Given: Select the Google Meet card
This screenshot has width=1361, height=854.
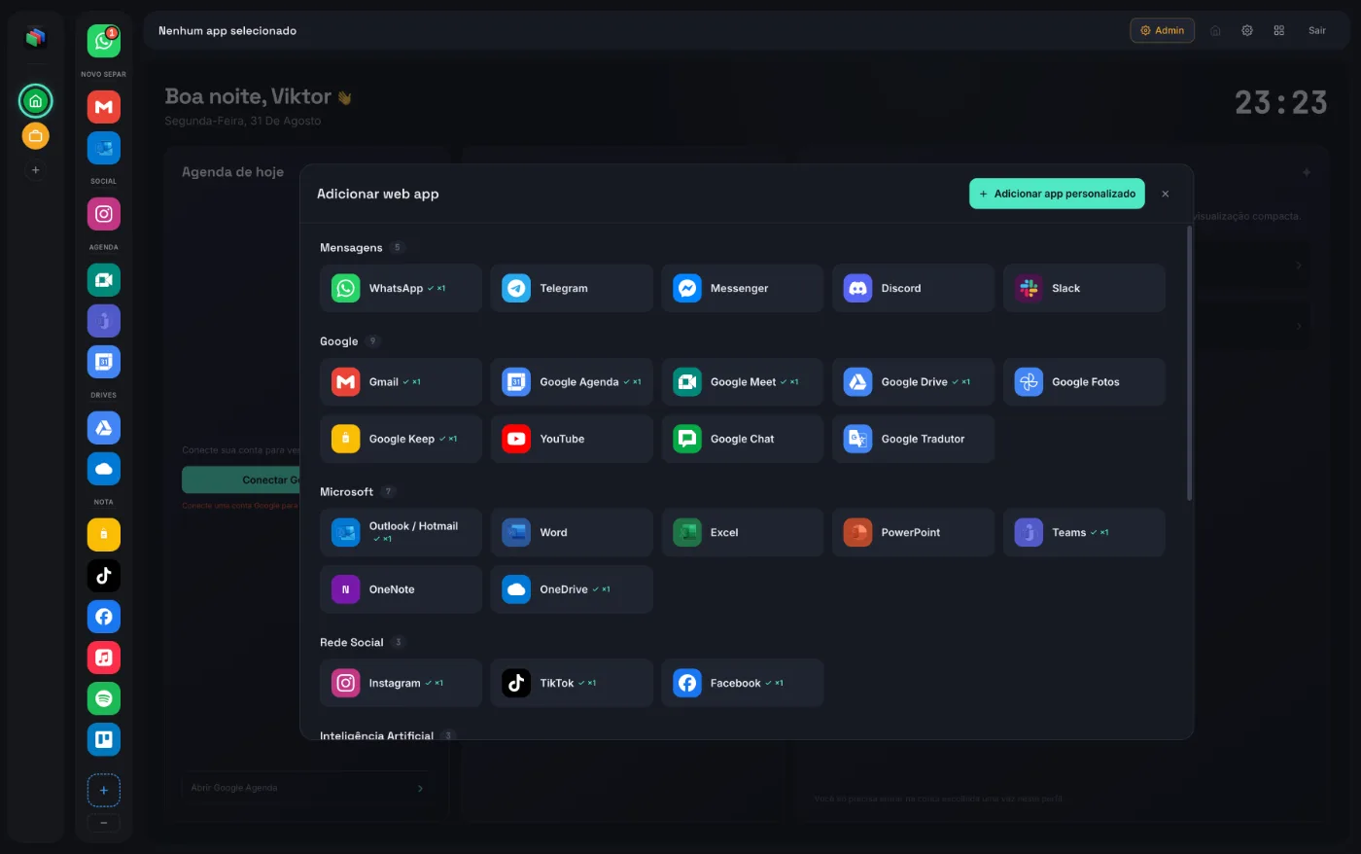Looking at the screenshot, I should click(x=743, y=382).
